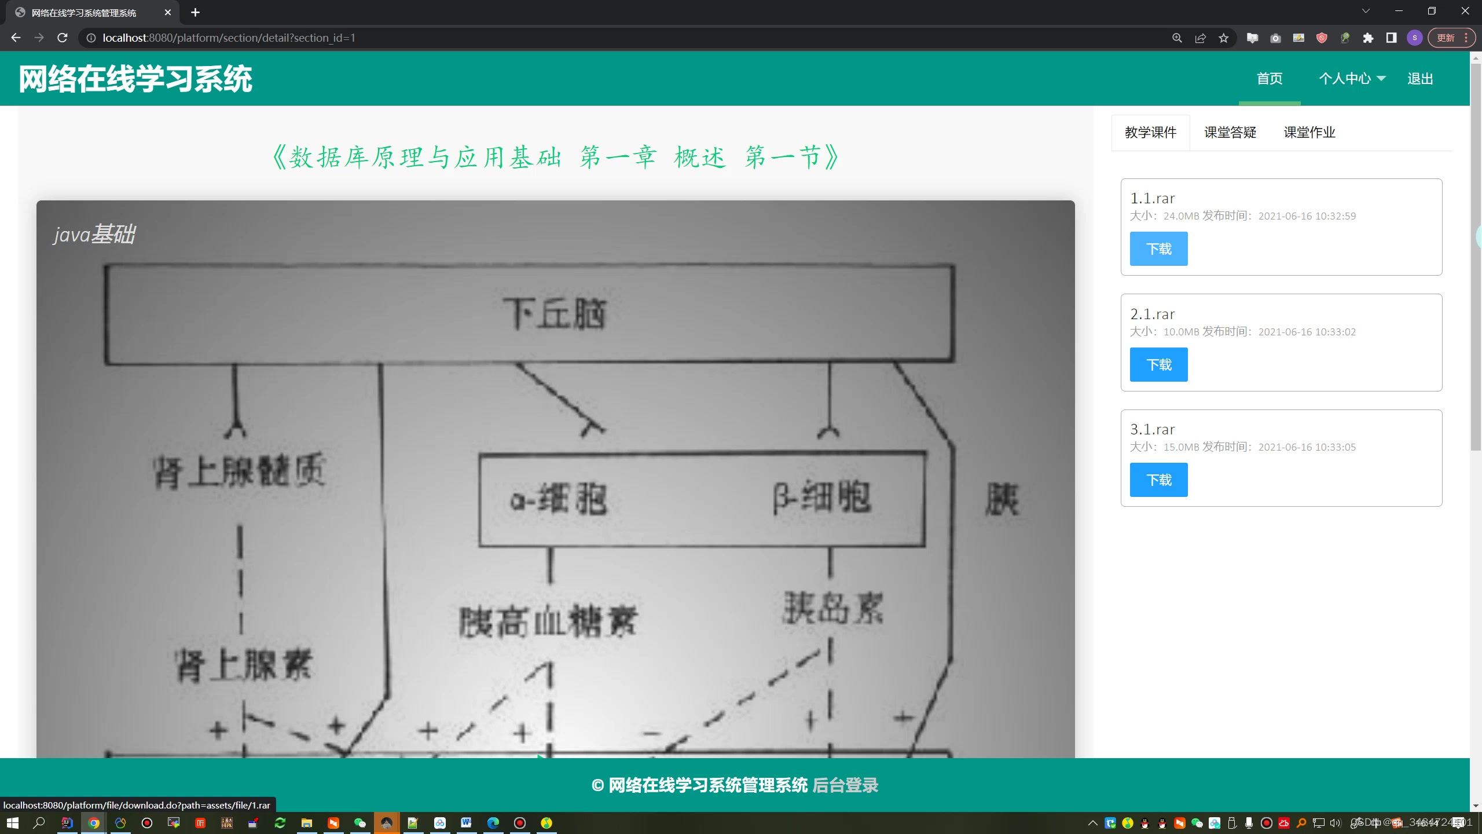1482x834 pixels.
Task: Click the camera screenshot extension icon
Action: coord(1275,38)
